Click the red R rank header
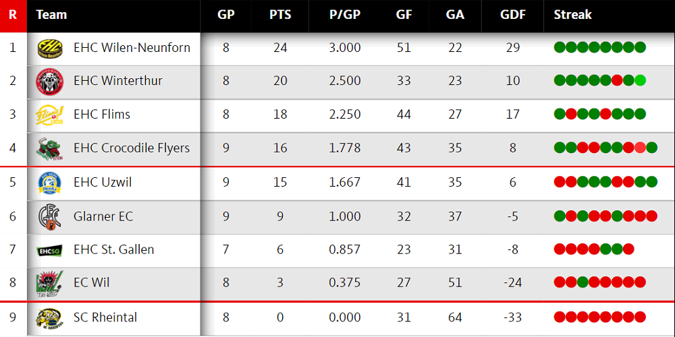675x337 pixels. [x=13, y=15]
